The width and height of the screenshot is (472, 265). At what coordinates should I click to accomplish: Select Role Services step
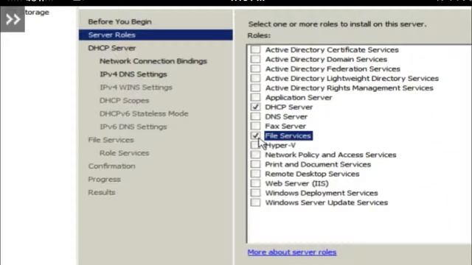tap(125, 153)
